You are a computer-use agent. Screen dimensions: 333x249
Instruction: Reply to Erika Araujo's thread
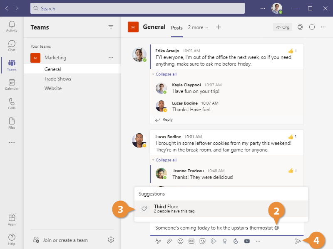pos(167,120)
